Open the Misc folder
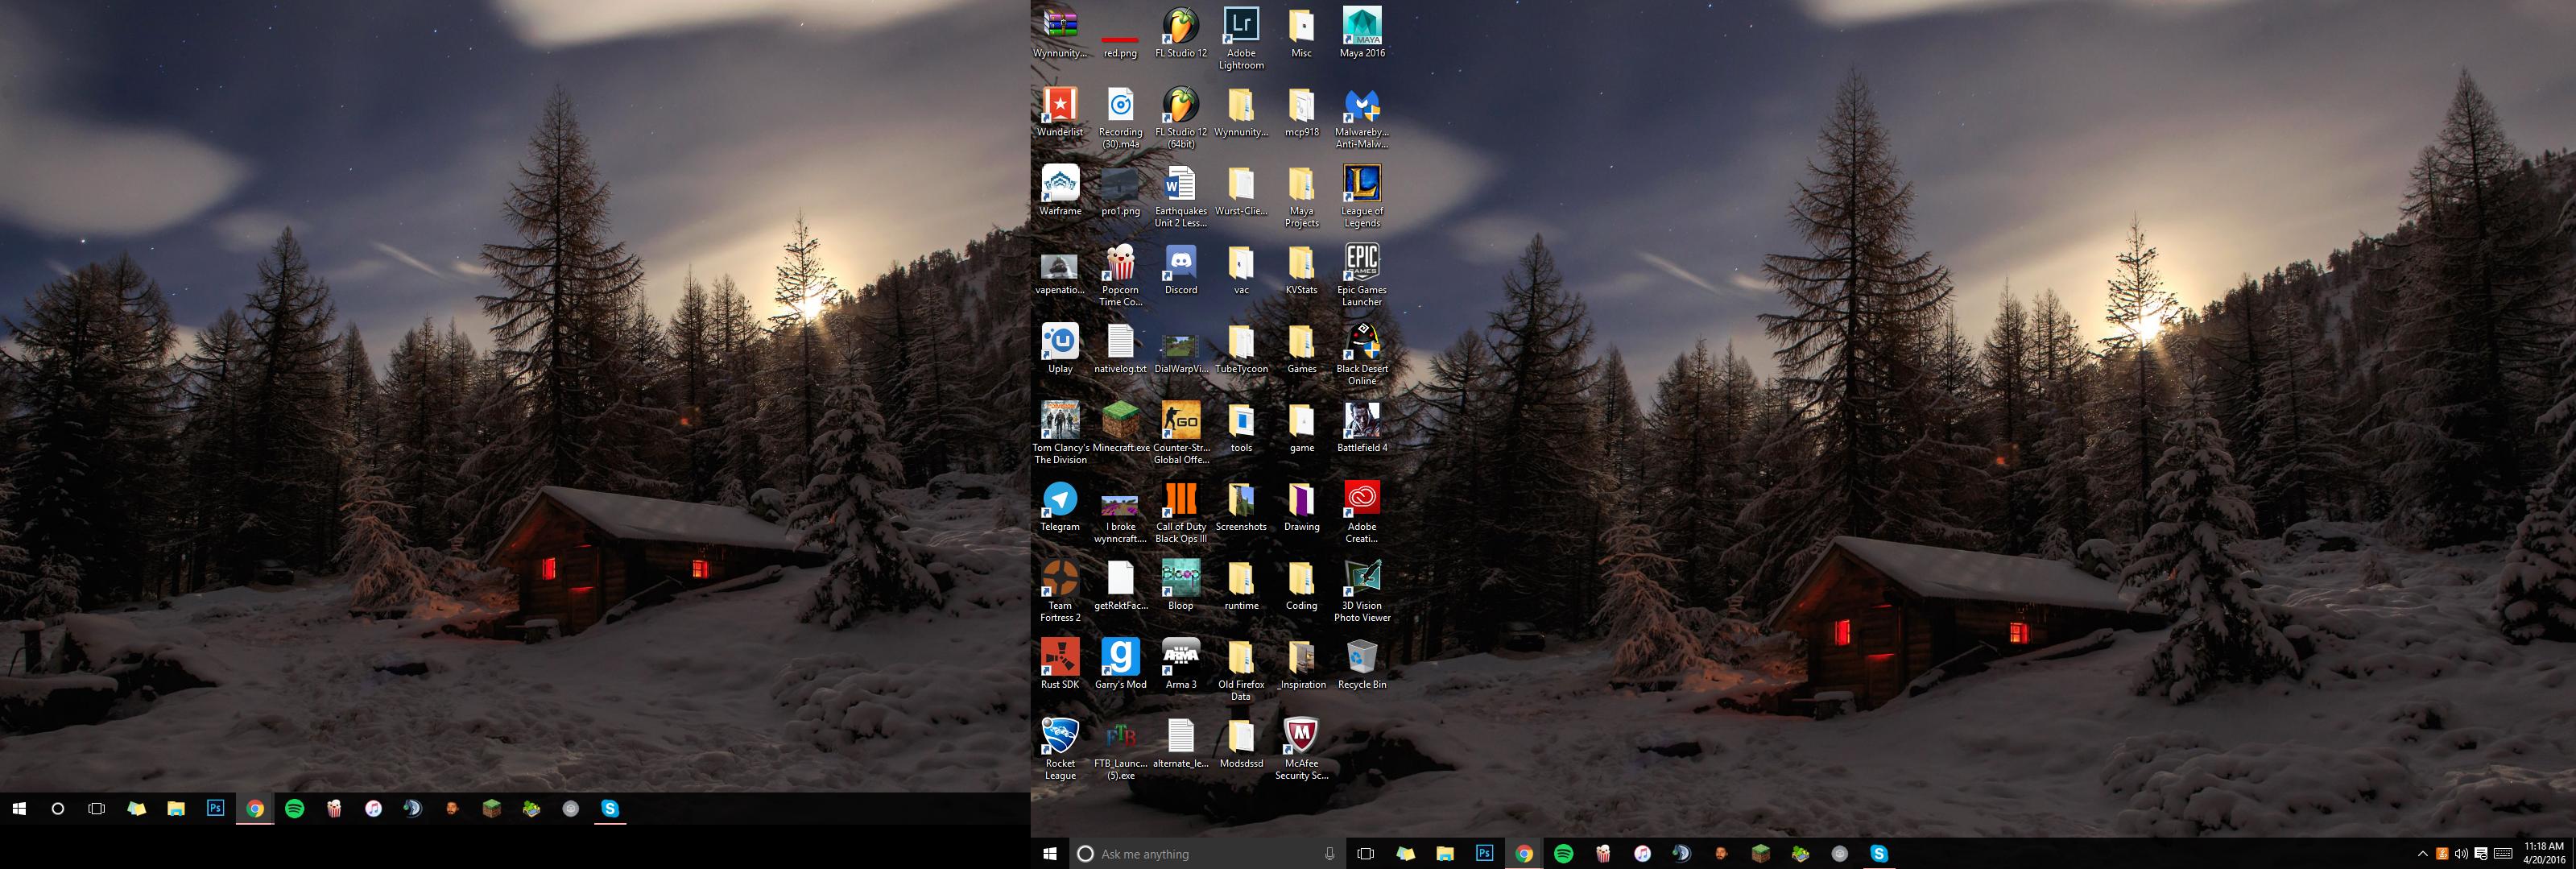This screenshot has height=869, width=2576. click(1301, 33)
